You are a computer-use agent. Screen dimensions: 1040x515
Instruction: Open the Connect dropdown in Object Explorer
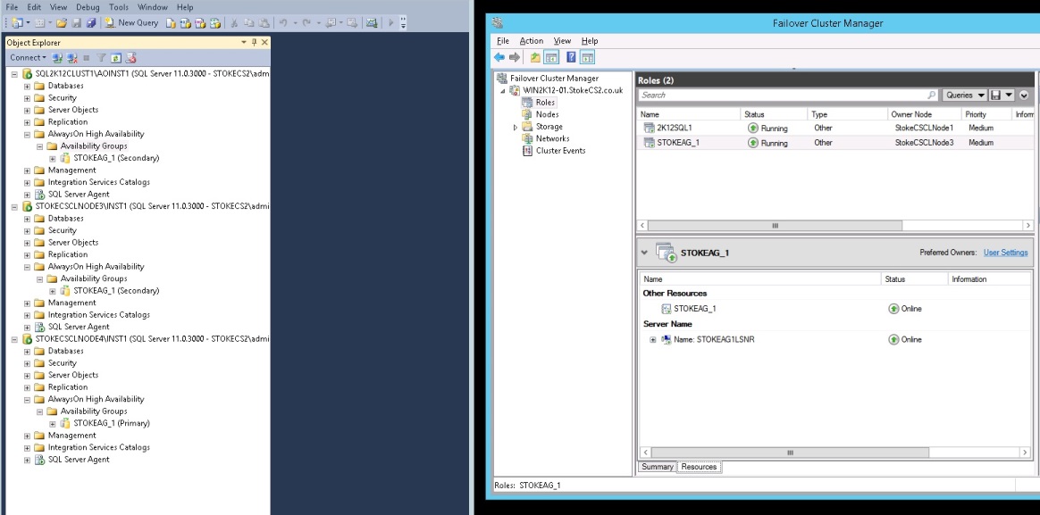(x=28, y=58)
